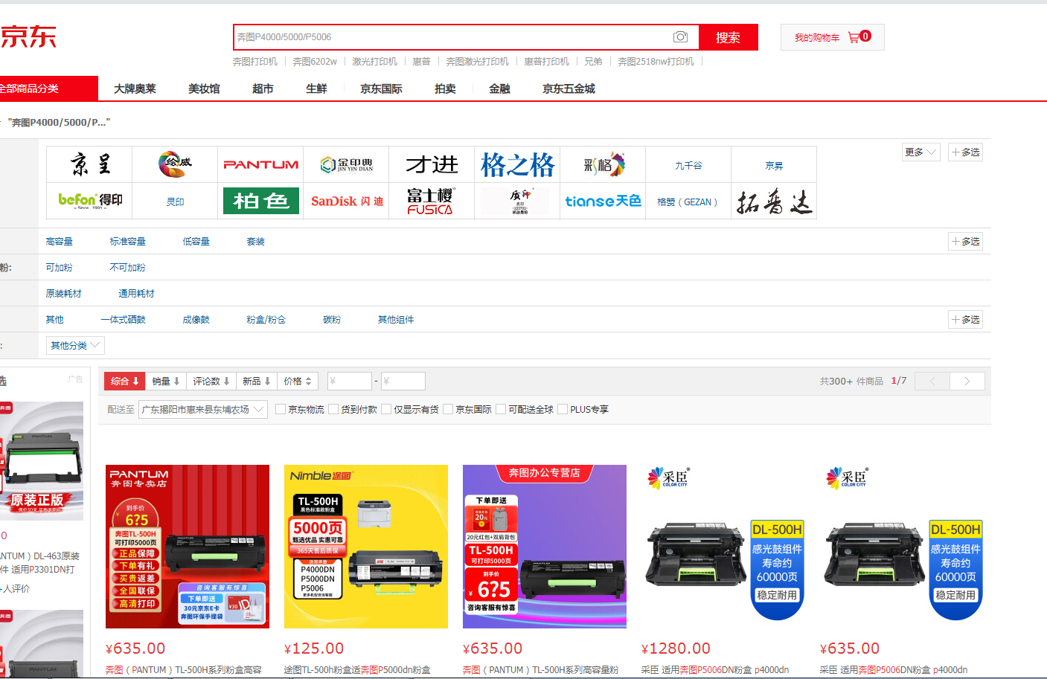Enable 多选 in the brand row

tap(965, 152)
